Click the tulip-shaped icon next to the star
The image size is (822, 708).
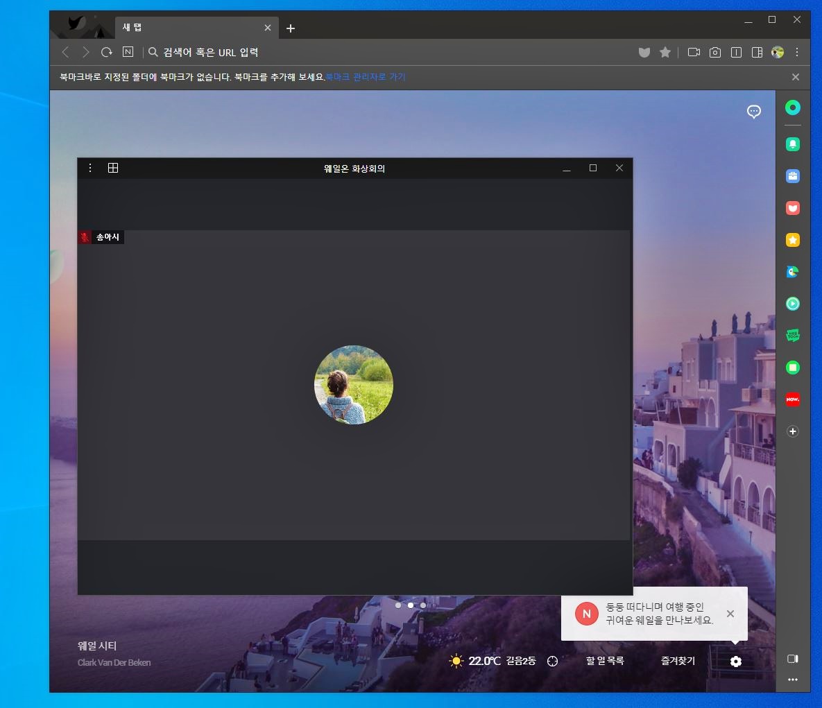coord(644,53)
